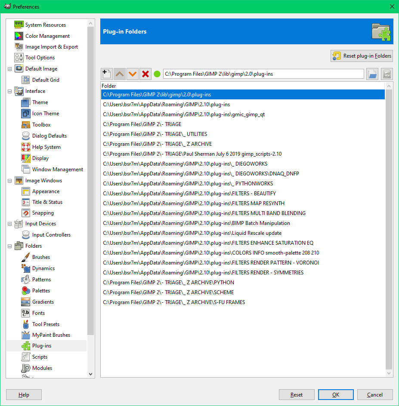Viewport: 399px width, 406px height.
Task: Click MyPaint Brushes icon
Action: click(26, 335)
